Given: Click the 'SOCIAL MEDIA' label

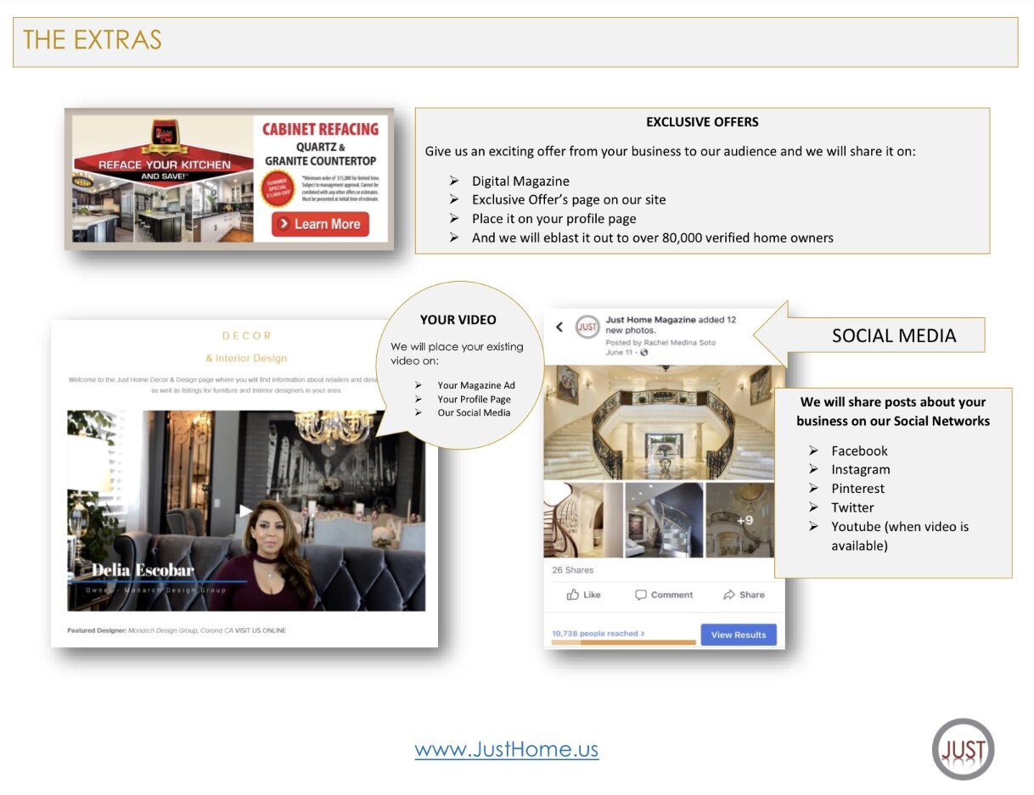Looking at the screenshot, I should point(894,335).
